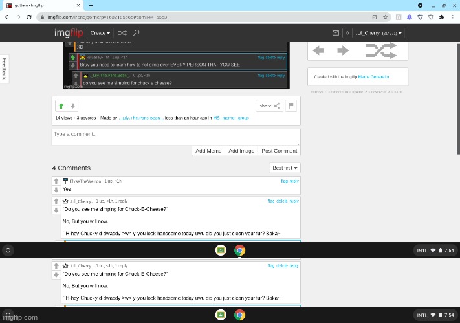This screenshot has height=323, width=460.
Task: Go to next meme with right arrow
Action: (343, 50)
